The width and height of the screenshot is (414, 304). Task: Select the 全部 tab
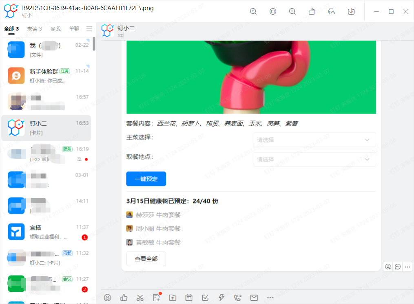(x=11, y=29)
